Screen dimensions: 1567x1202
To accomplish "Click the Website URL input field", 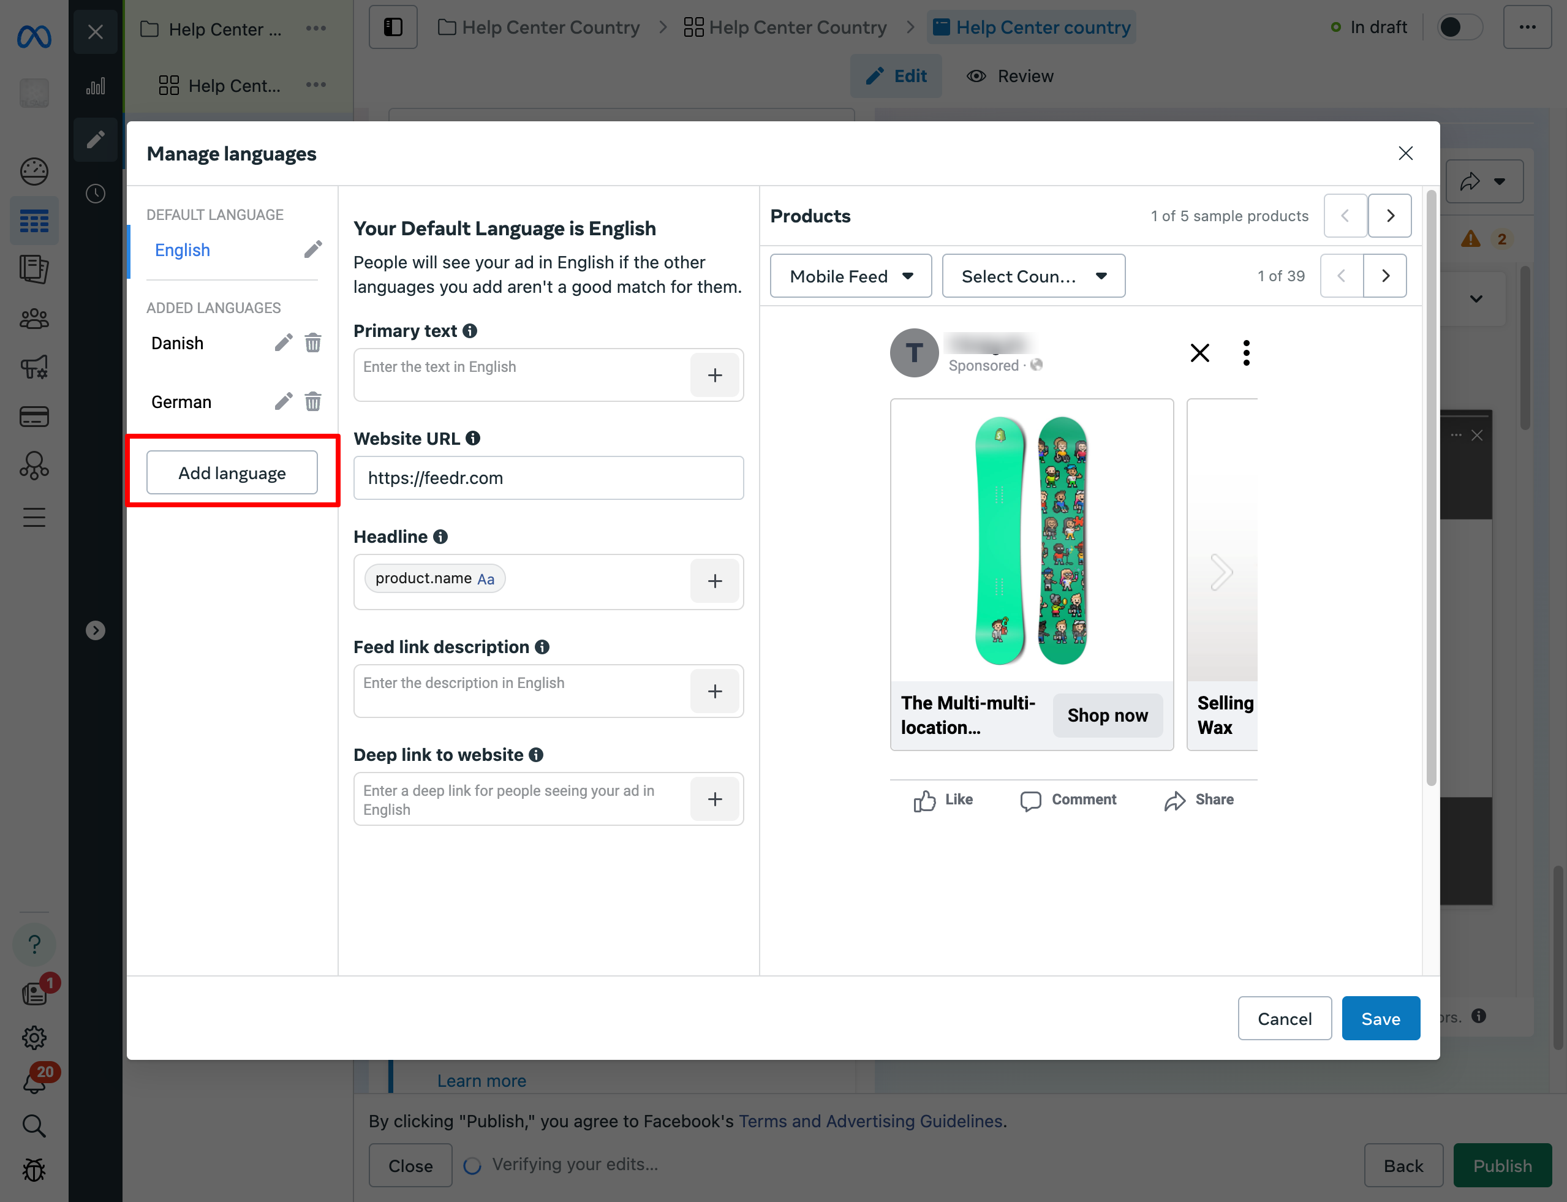I will [x=548, y=476].
